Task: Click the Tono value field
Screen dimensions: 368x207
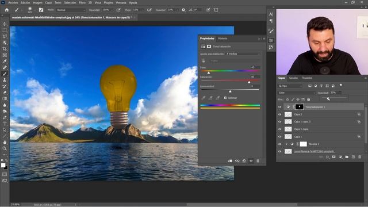Action: tap(255, 67)
